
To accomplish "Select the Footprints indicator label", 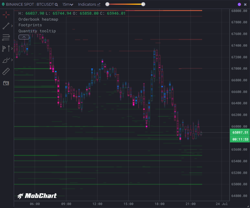I will coord(30,25).
